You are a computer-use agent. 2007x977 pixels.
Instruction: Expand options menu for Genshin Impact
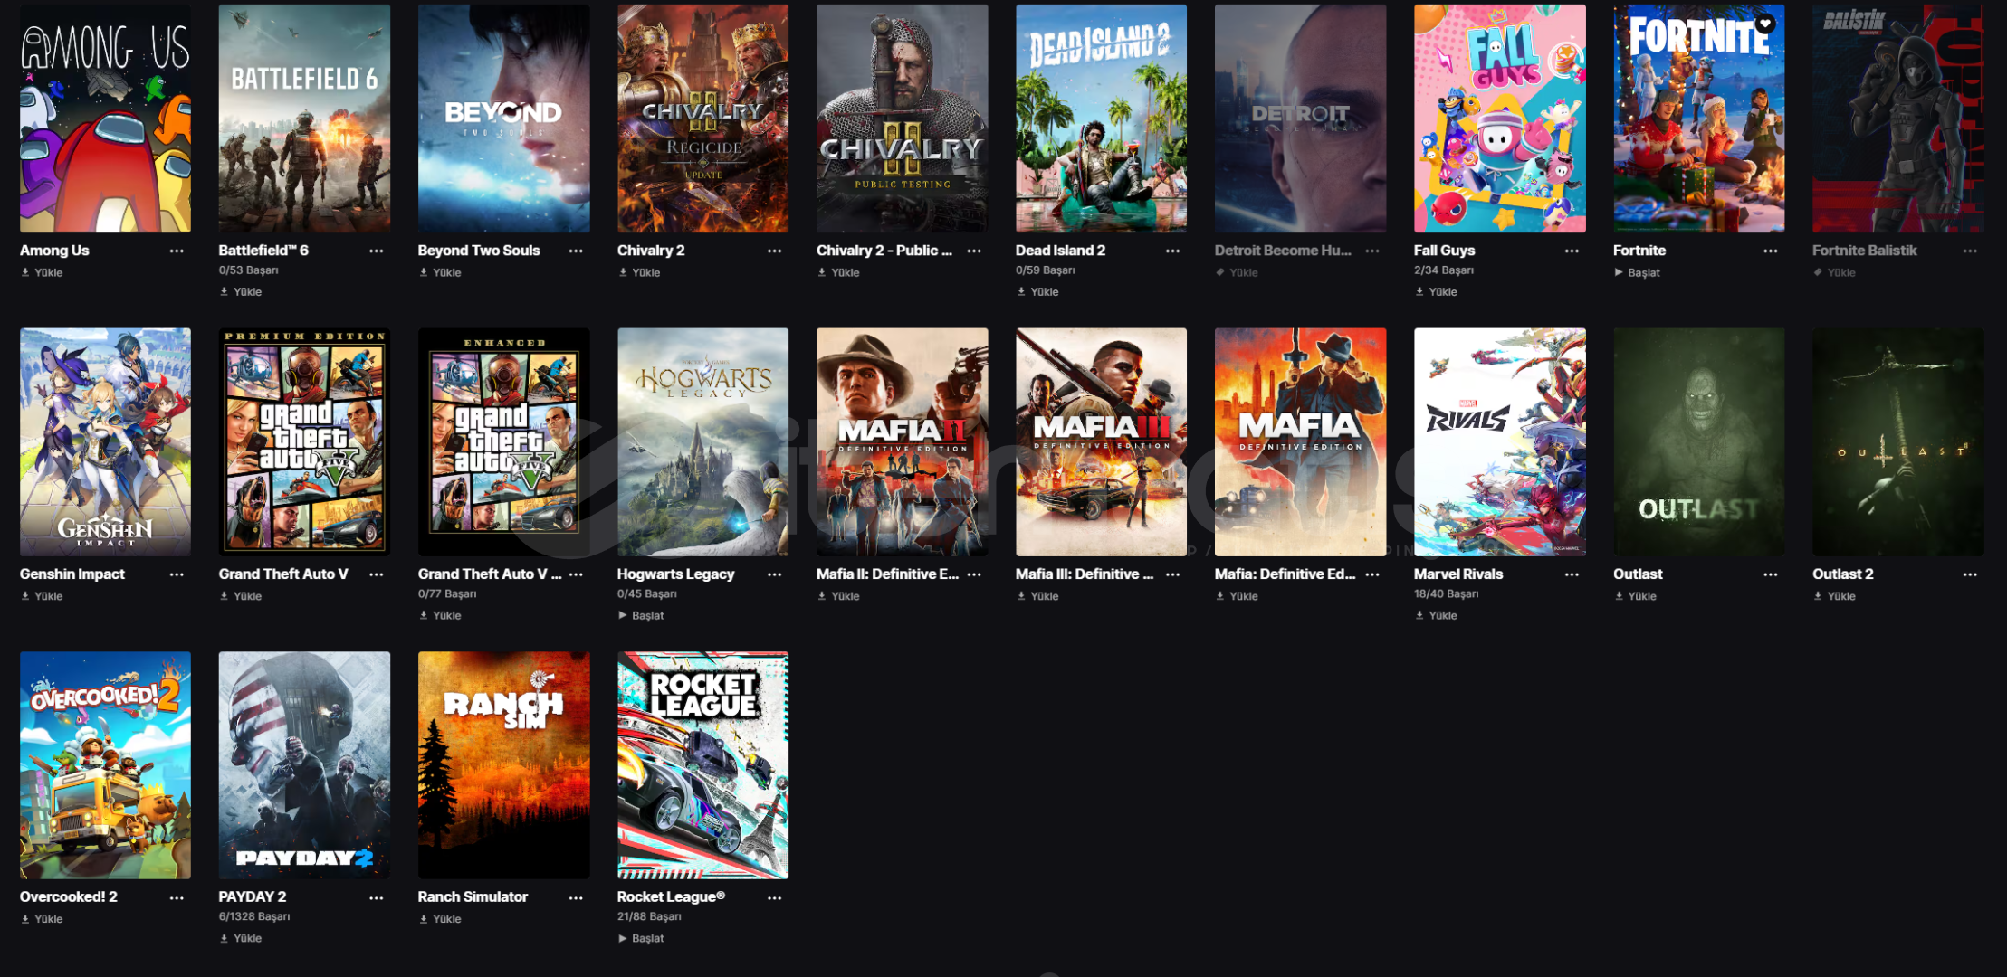coord(177,574)
